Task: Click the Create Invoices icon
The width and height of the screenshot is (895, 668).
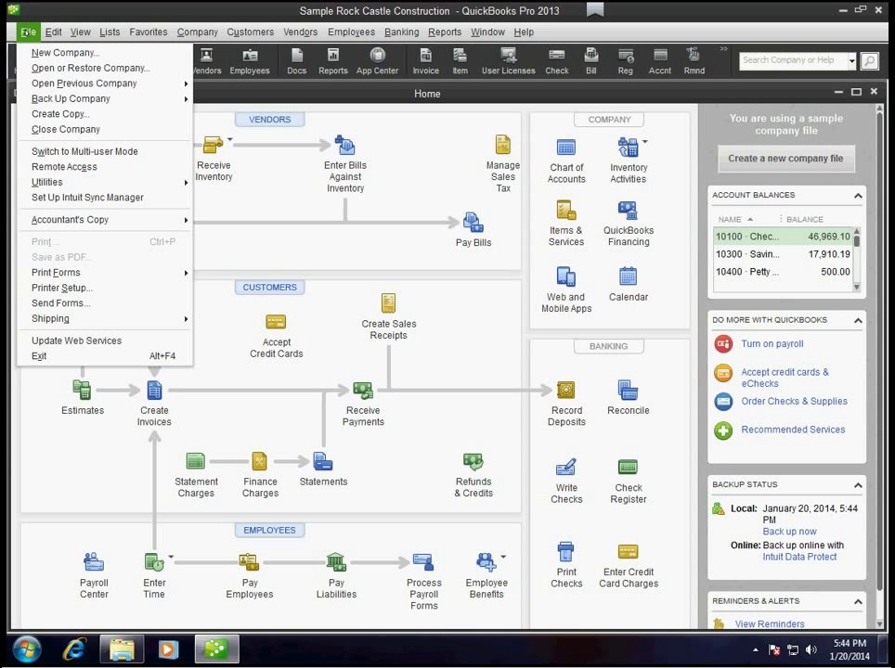Action: point(154,391)
